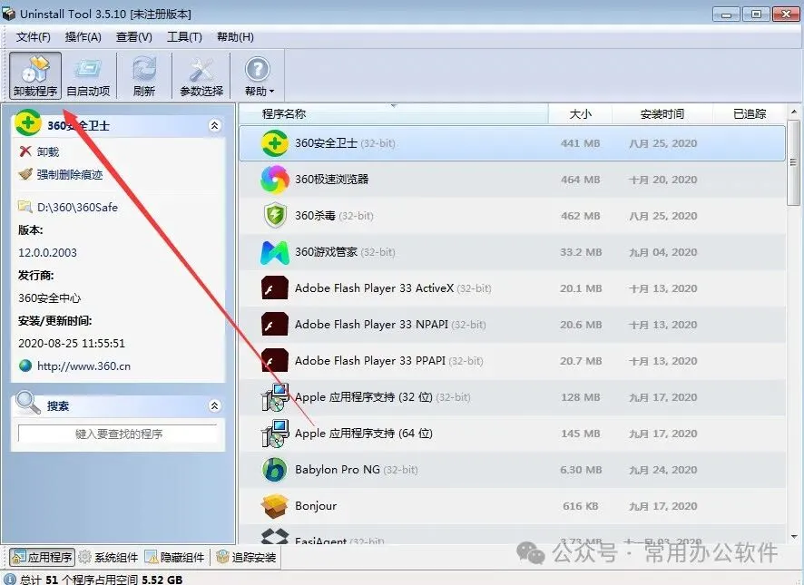Click the publisher value 360安全中心
The width and height of the screenshot is (804, 585).
click(x=50, y=298)
